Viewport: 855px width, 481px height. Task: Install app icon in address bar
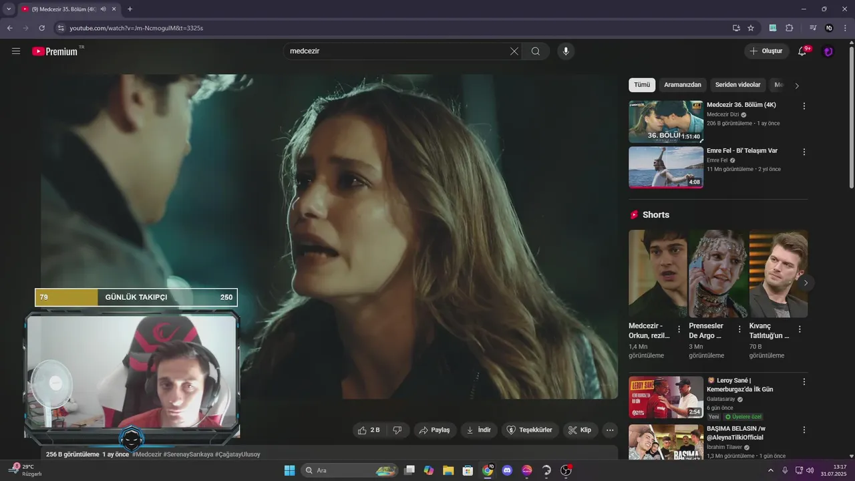(736, 28)
